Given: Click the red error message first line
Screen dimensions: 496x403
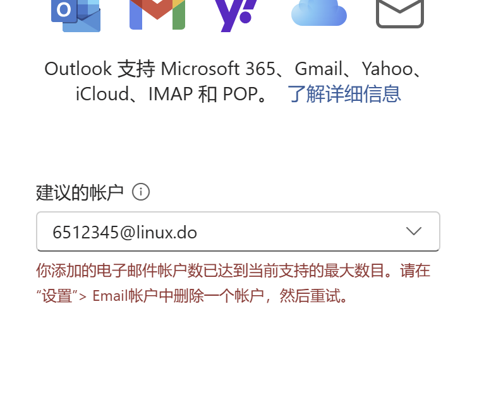Looking at the screenshot, I should 233,271.
